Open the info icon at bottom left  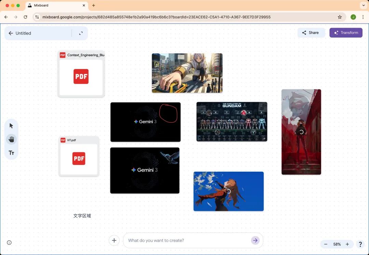[x=9, y=243]
